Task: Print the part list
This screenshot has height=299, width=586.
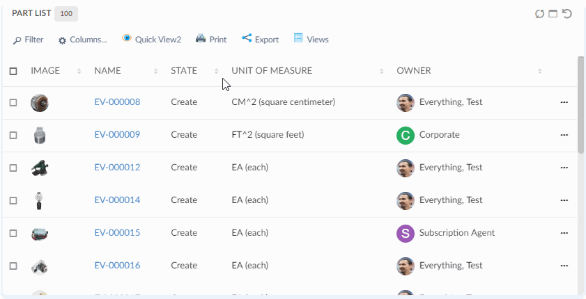Action: tap(211, 40)
